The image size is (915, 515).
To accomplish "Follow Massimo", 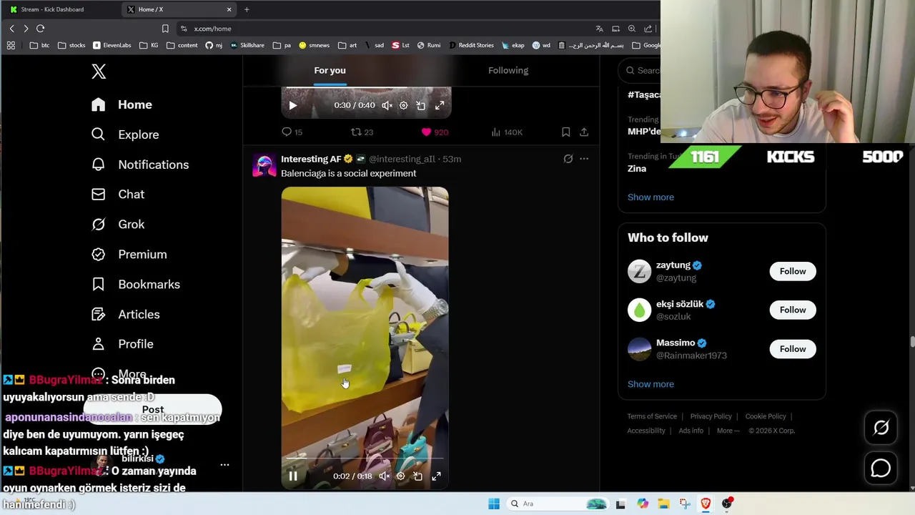I will point(793,349).
